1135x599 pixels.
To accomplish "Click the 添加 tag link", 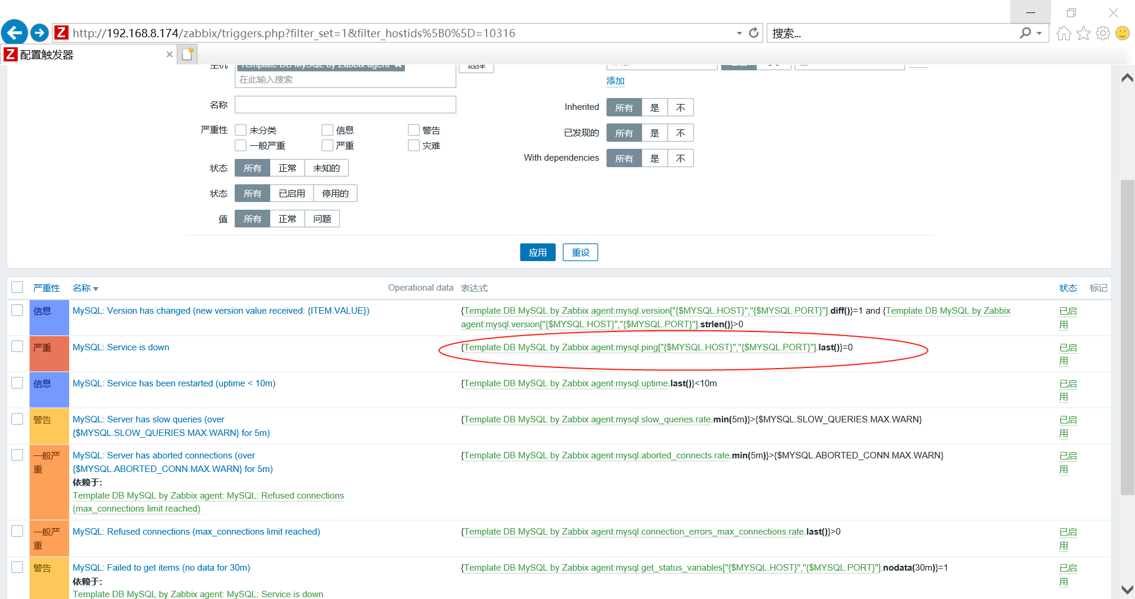I will pos(615,81).
